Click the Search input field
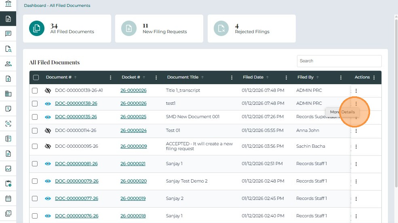Image resolution: width=398 pixels, height=223 pixels. pyautogui.click(x=339, y=61)
